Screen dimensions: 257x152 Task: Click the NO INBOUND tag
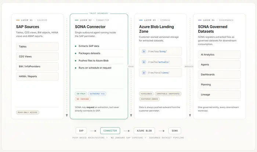[83, 99]
